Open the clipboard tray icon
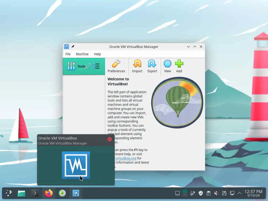Image resolution: width=268 pixels, height=201 pixels. (x=209, y=193)
